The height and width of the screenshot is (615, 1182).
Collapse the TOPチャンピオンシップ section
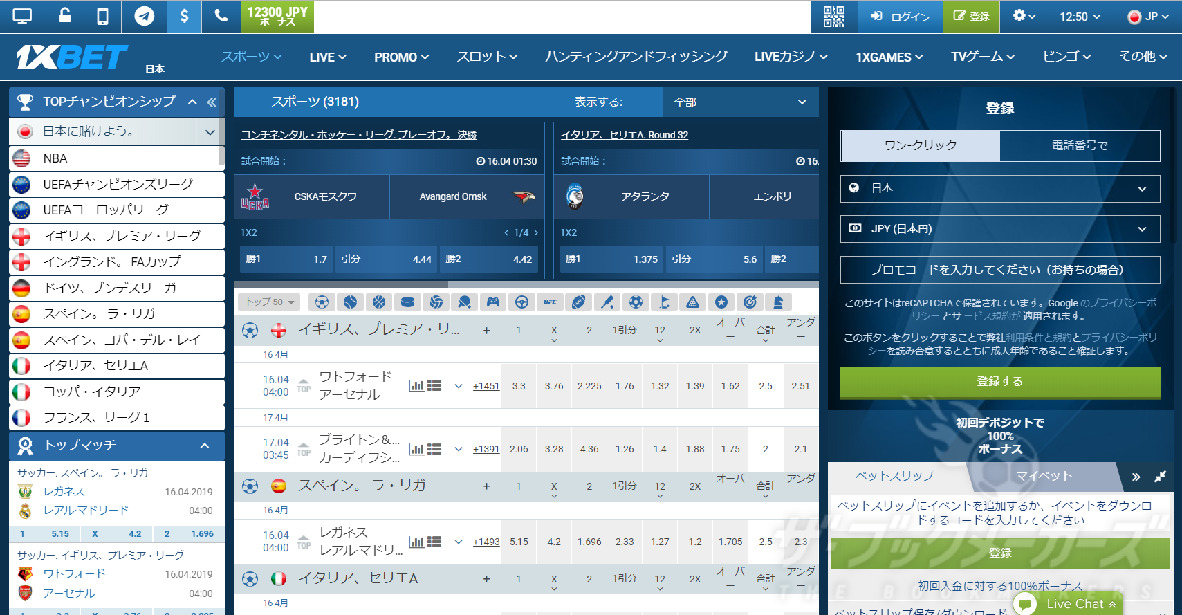coord(192,102)
